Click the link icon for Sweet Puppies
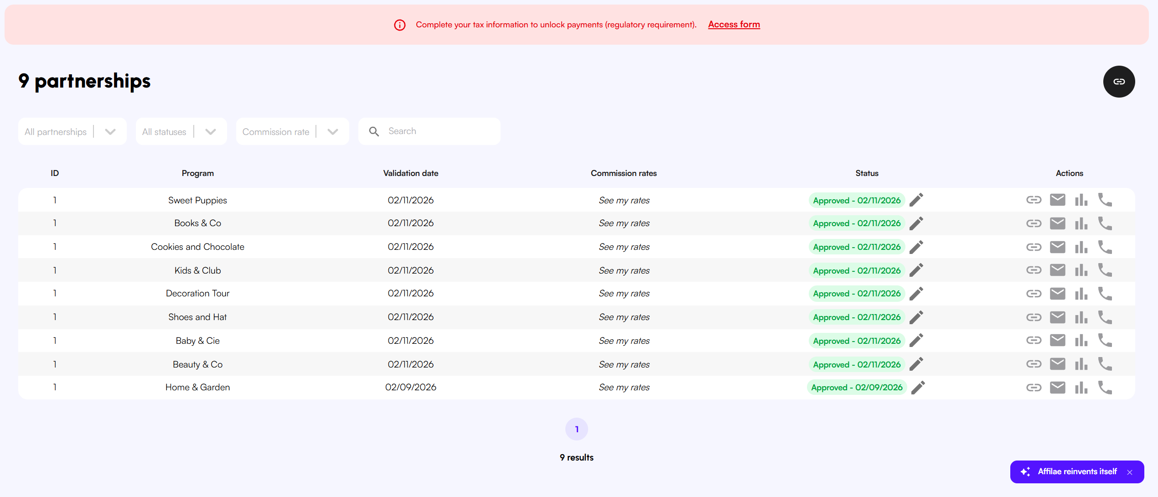The width and height of the screenshot is (1158, 497). coord(1034,200)
